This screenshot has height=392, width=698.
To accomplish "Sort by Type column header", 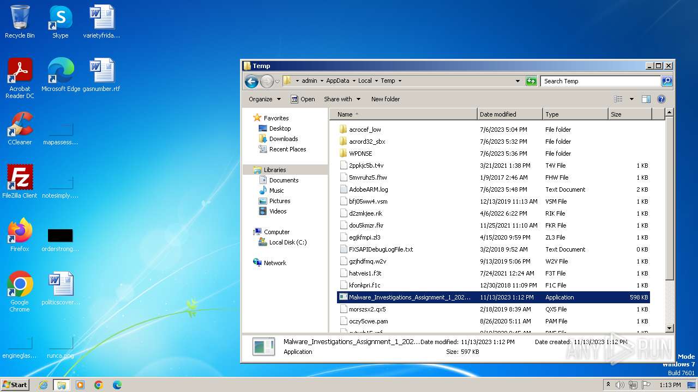I will [575, 114].
